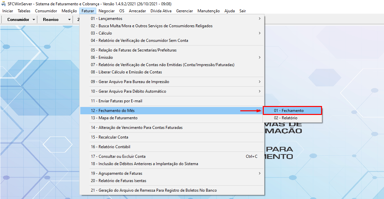The image size is (384, 199).
Task: Click the Reaviso toolbar button
Action: (51, 20)
